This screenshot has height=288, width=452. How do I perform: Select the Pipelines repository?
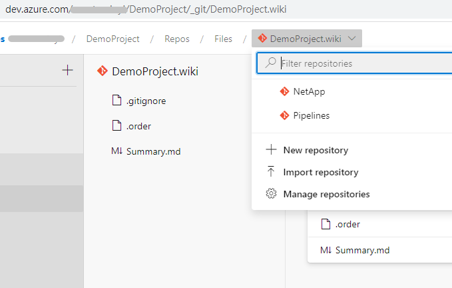(x=311, y=115)
